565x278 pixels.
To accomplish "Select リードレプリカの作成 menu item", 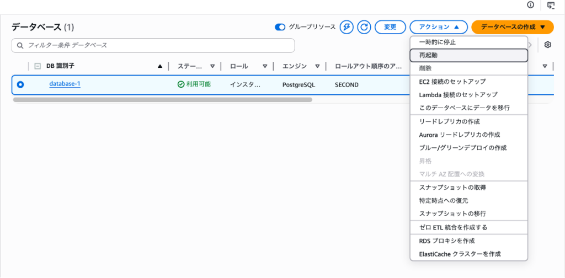I will pos(469,121).
